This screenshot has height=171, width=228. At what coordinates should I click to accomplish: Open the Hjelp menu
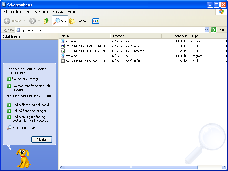[71, 12]
